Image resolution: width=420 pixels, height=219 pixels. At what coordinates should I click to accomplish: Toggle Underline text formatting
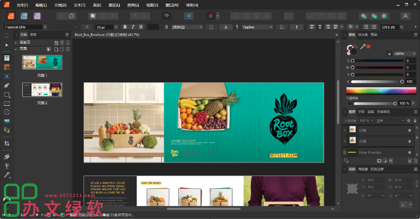coord(141,27)
